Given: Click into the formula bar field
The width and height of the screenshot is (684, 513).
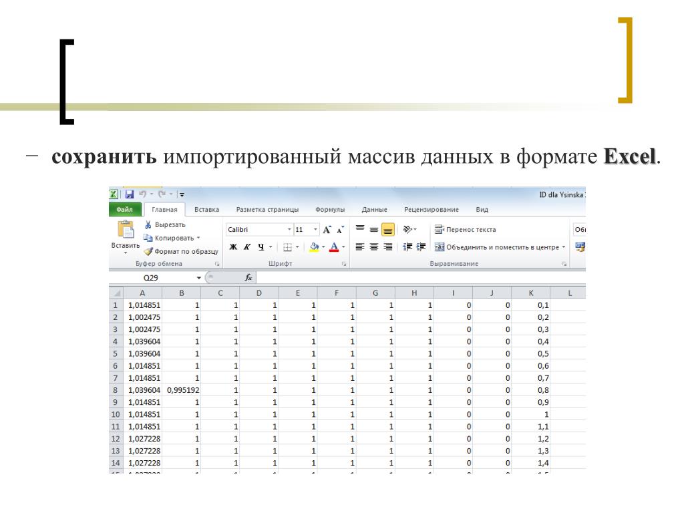Looking at the screenshot, I should (x=421, y=277).
